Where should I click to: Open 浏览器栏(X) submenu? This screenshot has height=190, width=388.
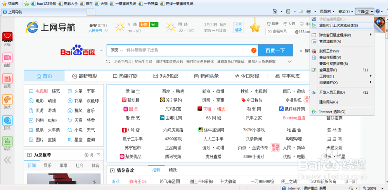tap(342, 82)
